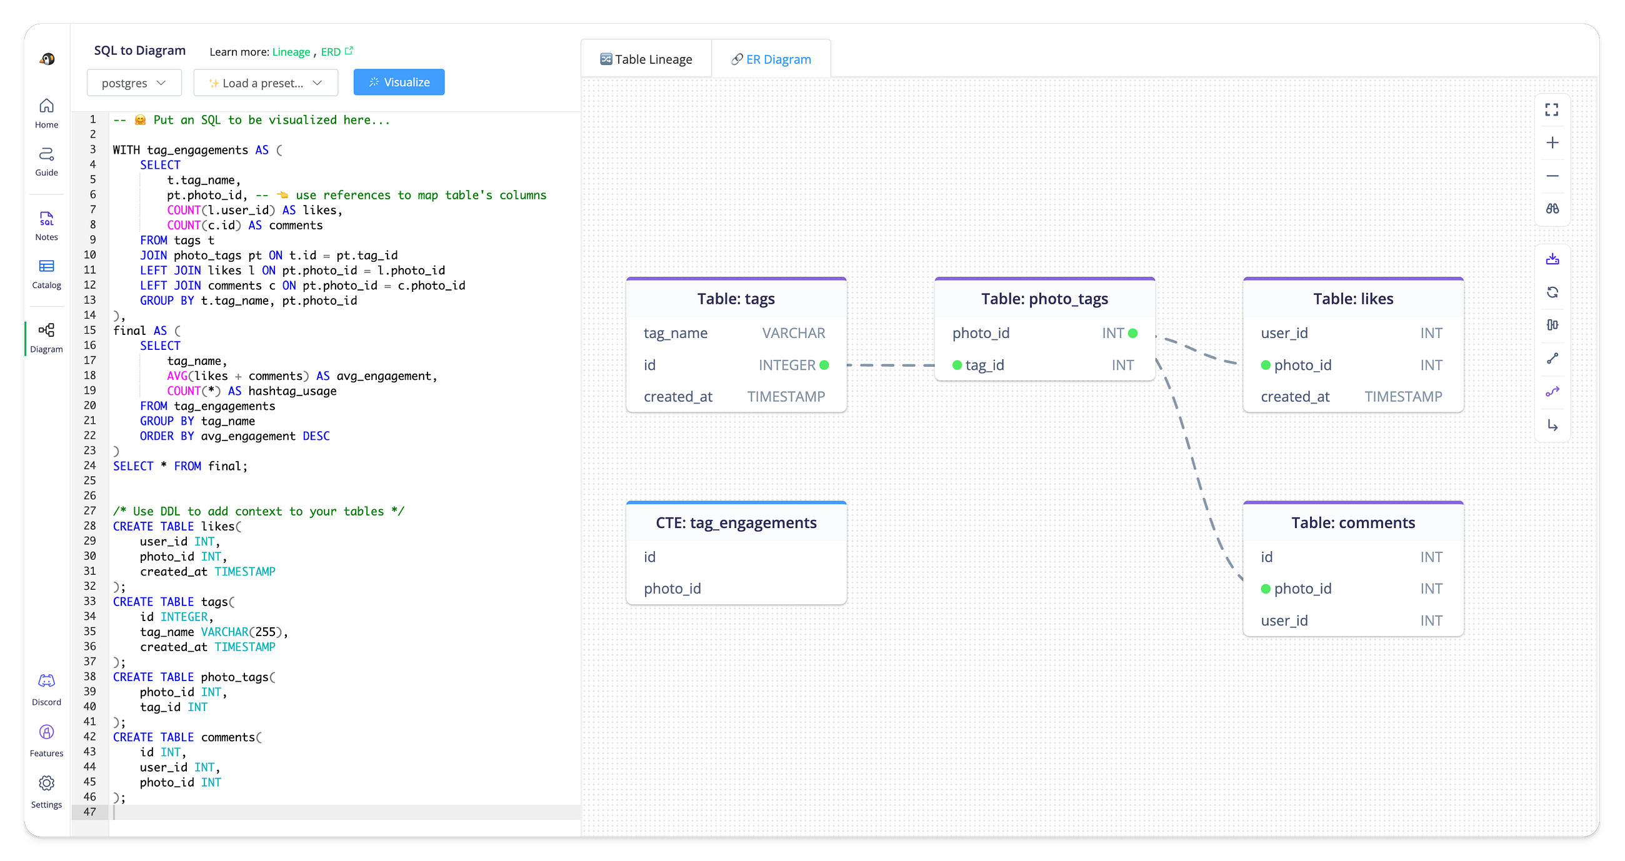Viewport: 1625px width, 861px height.
Task: Click the id row in tag_engagements CTE
Action: [x=736, y=557]
